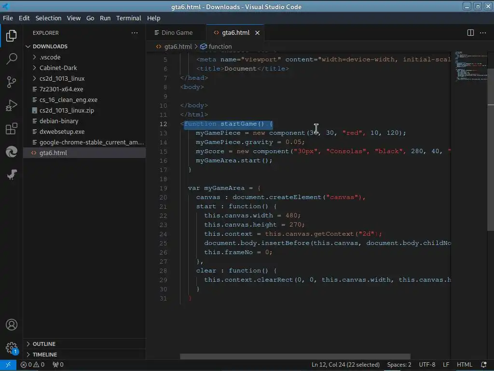The image size is (494, 371).
Task: Open the Dino Game icon in activity bar
Action: 12,174
